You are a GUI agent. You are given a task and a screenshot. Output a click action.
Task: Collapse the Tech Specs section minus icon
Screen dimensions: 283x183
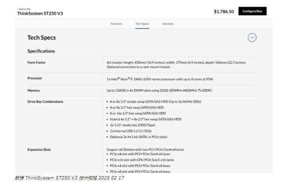click(252, 37)
